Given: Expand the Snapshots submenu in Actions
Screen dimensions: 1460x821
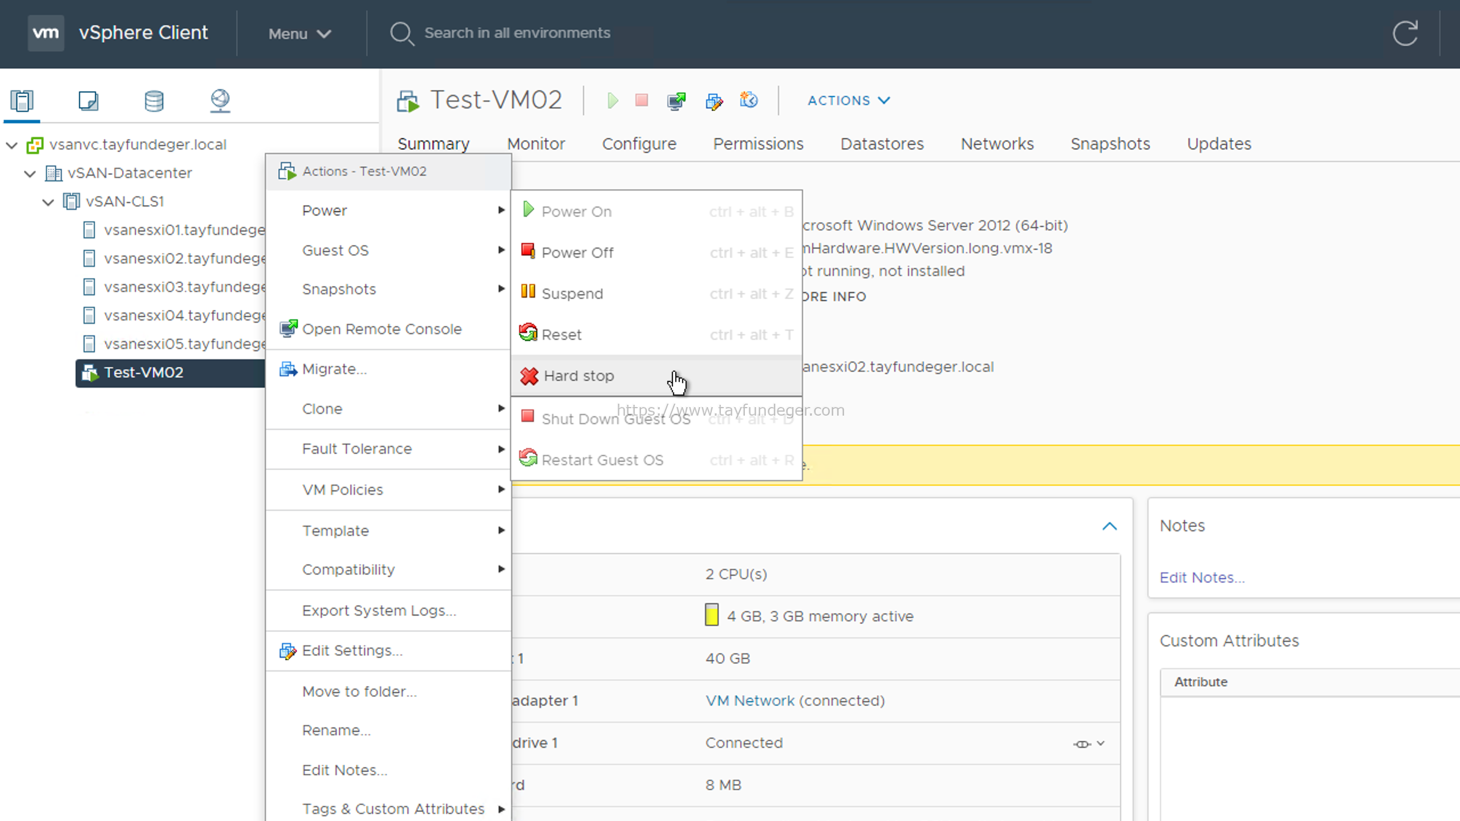Looking at the screenshot, I should pos(388,289).
